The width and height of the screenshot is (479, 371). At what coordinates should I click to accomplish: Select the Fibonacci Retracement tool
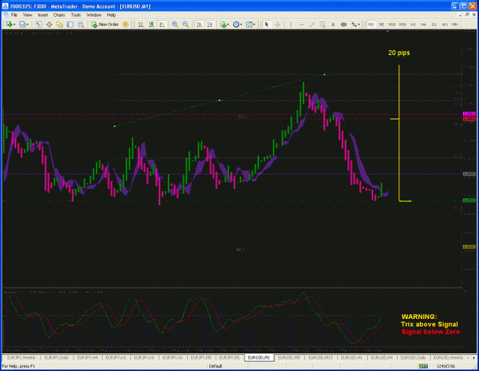(323, 24)
